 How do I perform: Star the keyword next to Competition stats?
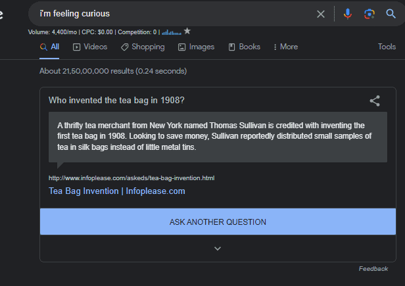187,32
